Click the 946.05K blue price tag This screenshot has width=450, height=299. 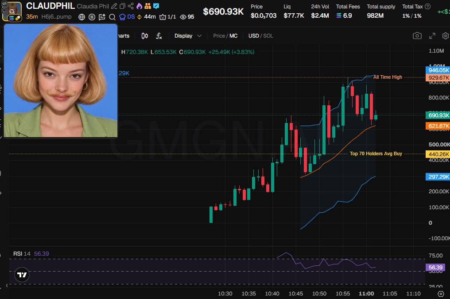pyautogui.click(x=438, y=70)
